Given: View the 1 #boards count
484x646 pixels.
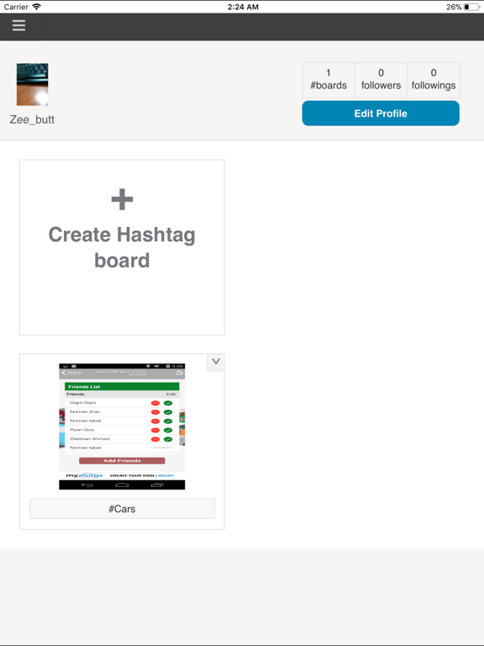Looking at the screenshot, I should coord(329,80).
